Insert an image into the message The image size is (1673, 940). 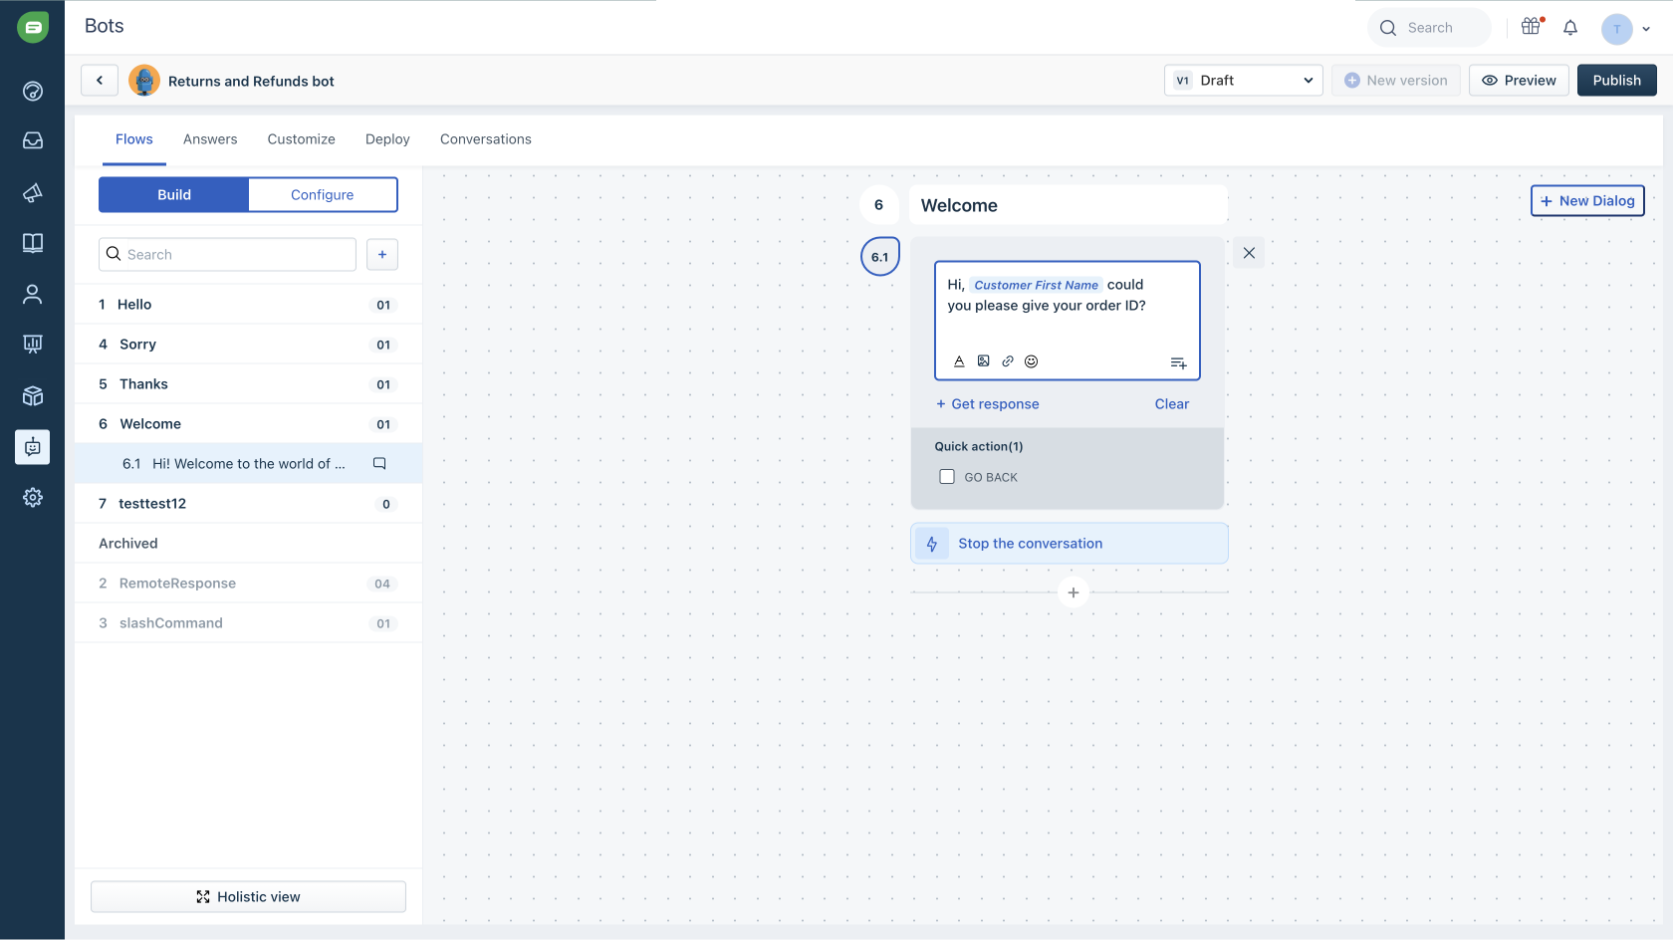[x=983, y=360]
